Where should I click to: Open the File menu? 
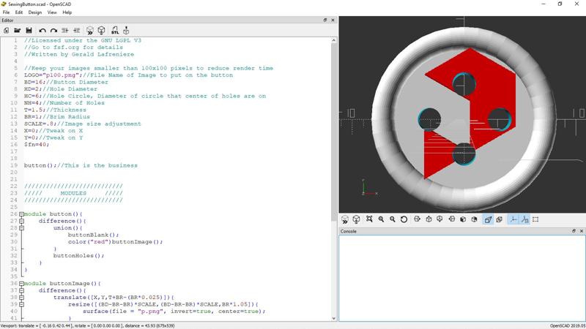point(6,12)
